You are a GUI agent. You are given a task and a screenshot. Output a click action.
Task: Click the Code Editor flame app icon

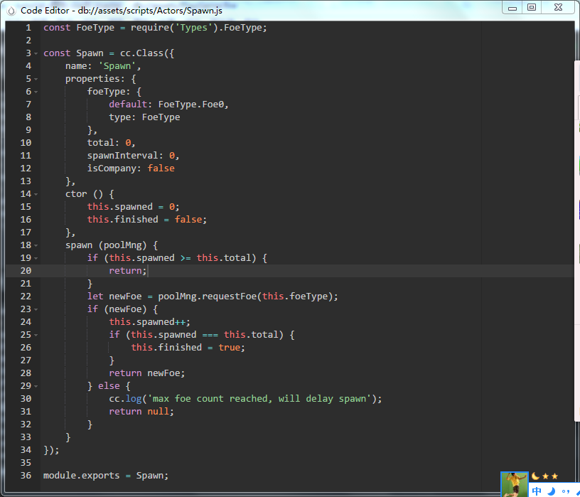11,11
